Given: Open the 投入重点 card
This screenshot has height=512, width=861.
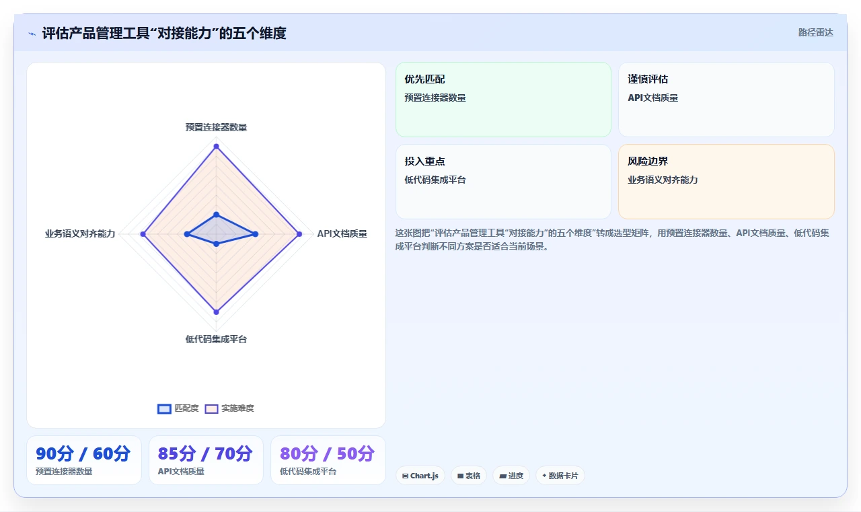Looking at the screenshot, I should [503, 182].
